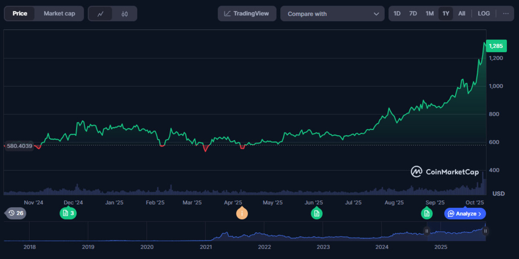Switch to candlestick chart icon
The height and width of the screenshot is (259, 519).
point(125,14)
